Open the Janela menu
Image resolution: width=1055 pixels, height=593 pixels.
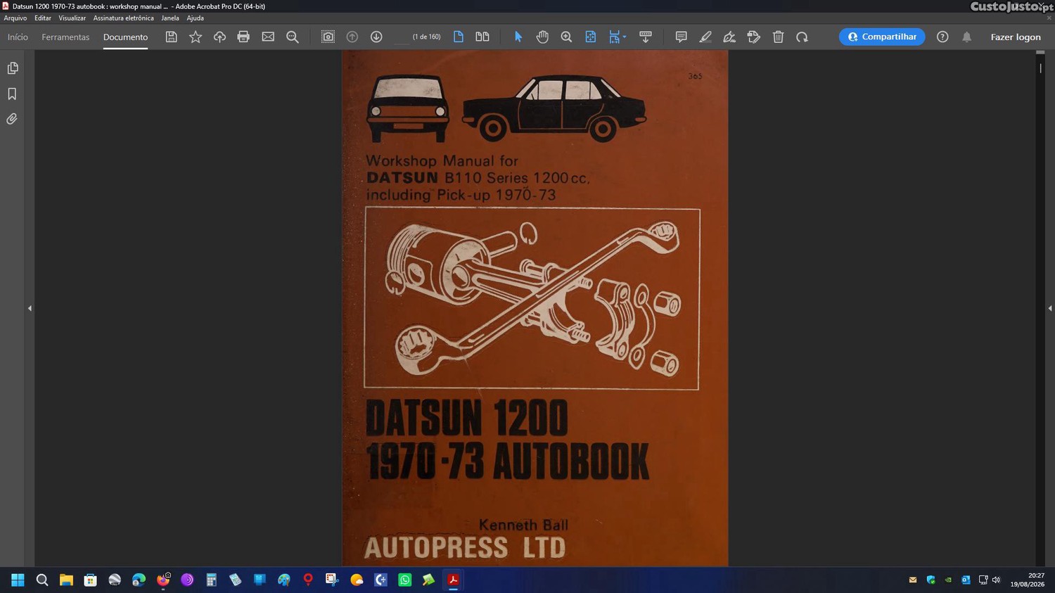coord(170,18)
